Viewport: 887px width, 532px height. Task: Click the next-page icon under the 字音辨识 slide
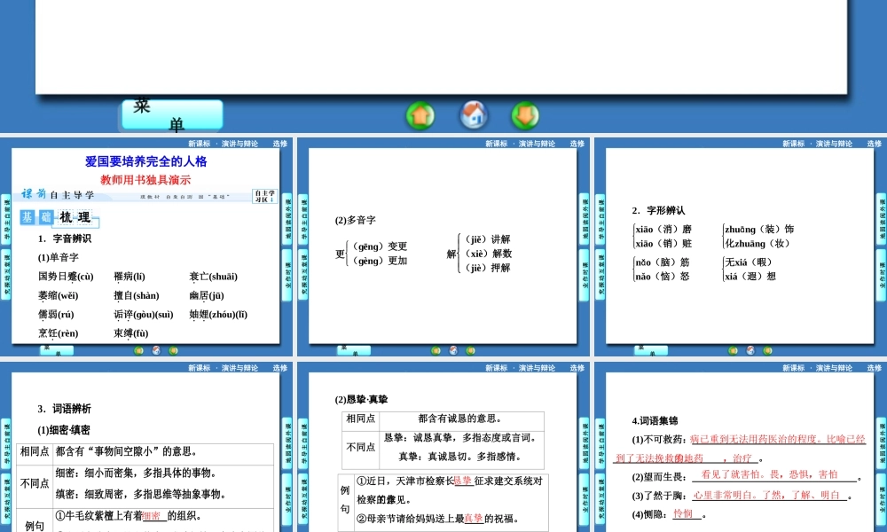click(x=174, y=350)
